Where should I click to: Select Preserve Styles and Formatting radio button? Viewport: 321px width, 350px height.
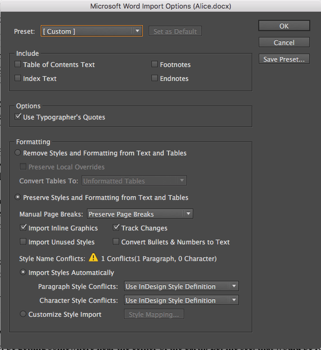18,197
